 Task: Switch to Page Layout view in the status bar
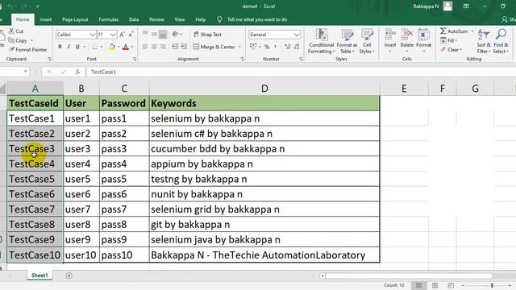(x=435, y=285)
